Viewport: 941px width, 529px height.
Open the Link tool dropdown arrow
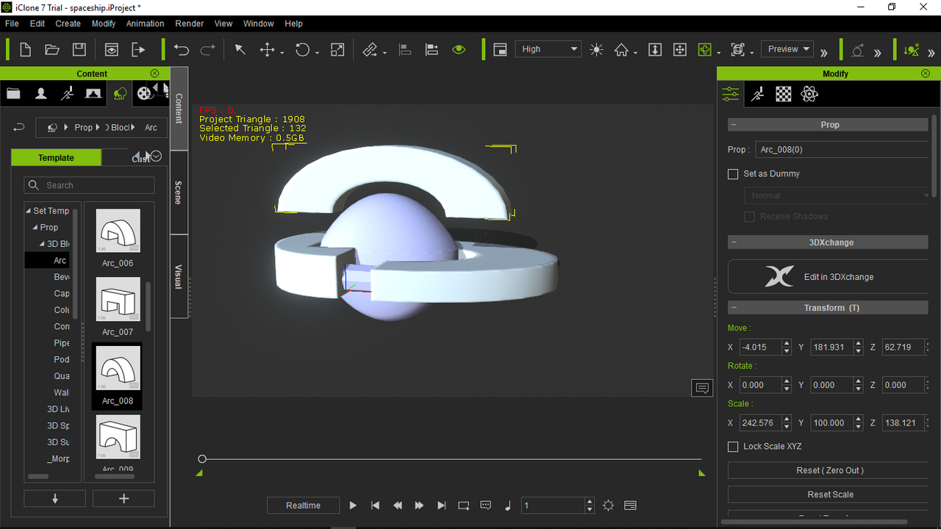pos(384,52)
